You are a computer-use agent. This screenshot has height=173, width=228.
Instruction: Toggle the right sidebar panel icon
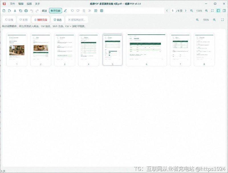coord(224,11)
